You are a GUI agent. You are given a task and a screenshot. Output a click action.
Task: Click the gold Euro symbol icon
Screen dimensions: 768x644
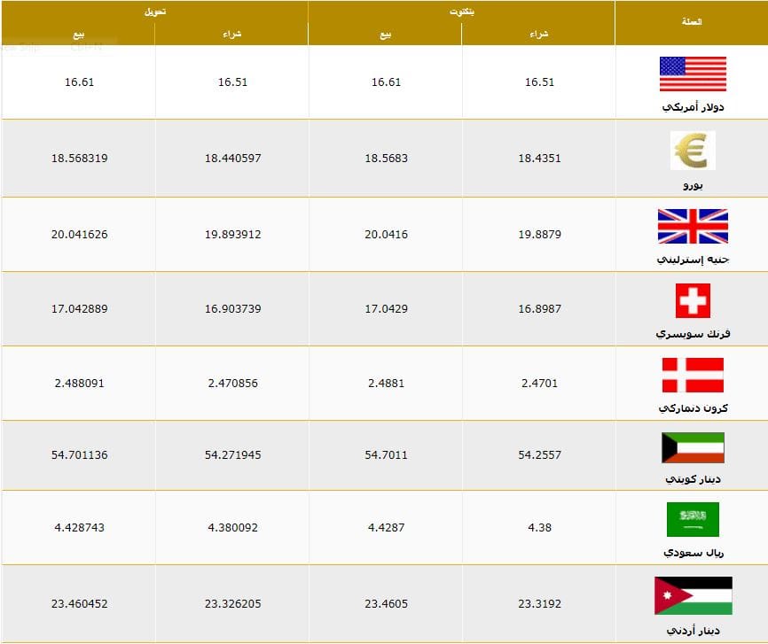[693, 151]
